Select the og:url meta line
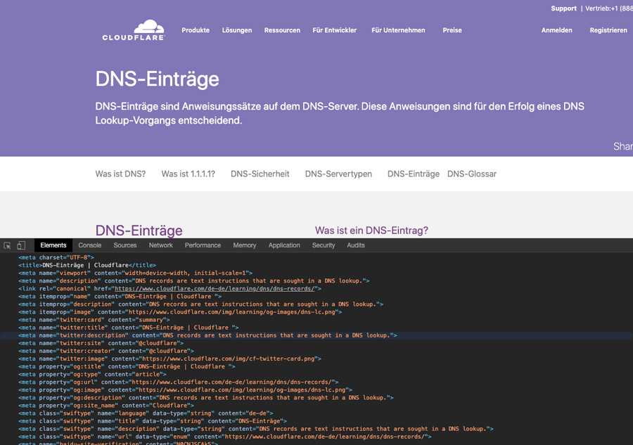 [179, 382]
